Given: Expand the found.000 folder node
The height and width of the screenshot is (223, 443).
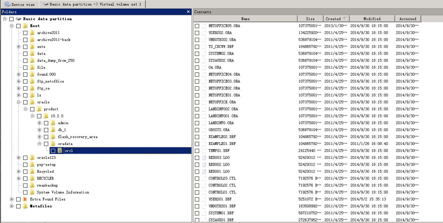Looking at the screenshot, I should click(19, 75).
